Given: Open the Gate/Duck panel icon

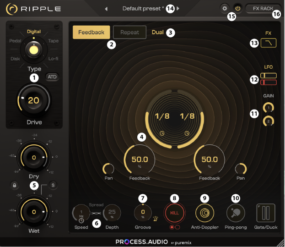Looking at the screenshot, I should pos(266,213).
